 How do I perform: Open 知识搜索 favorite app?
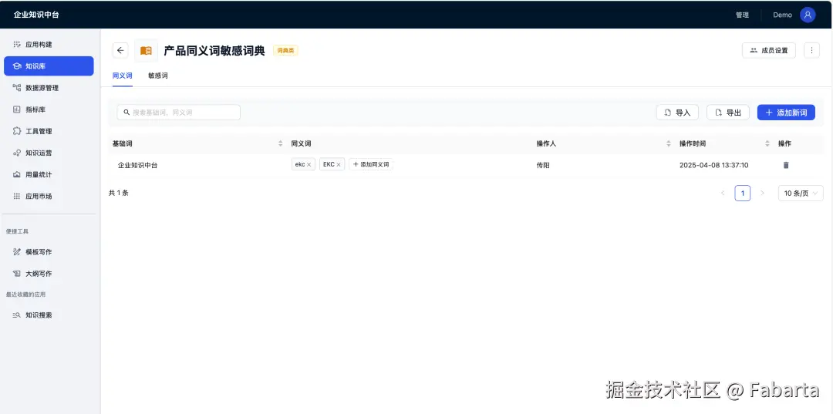point(49,315)
